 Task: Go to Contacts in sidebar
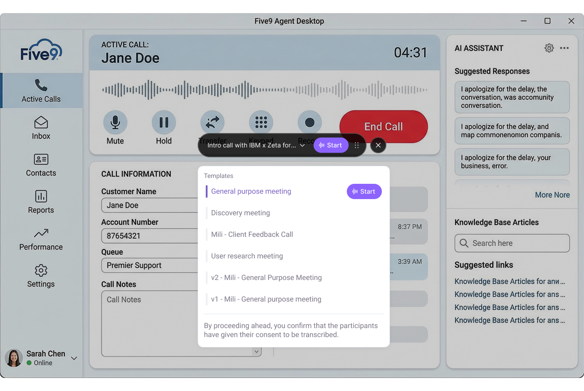[x=41, y=165]
